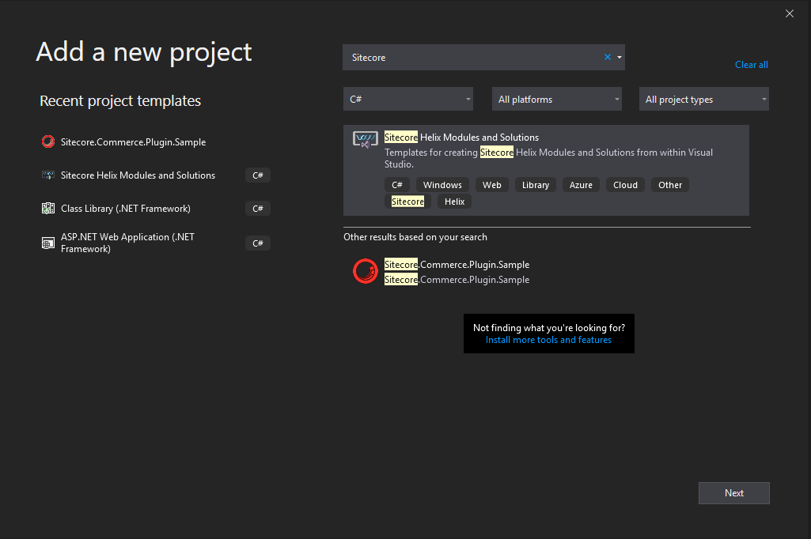The image size is (811, 539).
Task: Click the Library tag on Helix result
Action: point(536,184)
